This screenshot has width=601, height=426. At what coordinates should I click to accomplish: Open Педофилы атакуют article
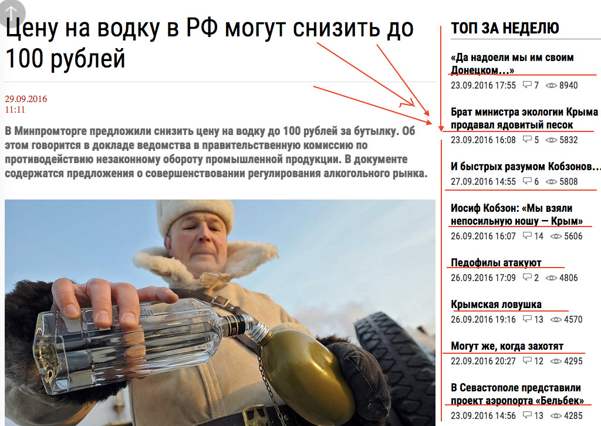(495, 262)
